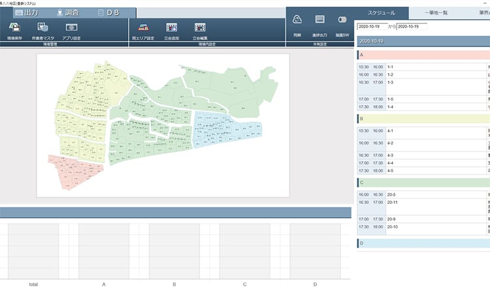This screenshot has width=490, height=287.
Task: Select schedule row 4-3
Action: tap(423, 156)
